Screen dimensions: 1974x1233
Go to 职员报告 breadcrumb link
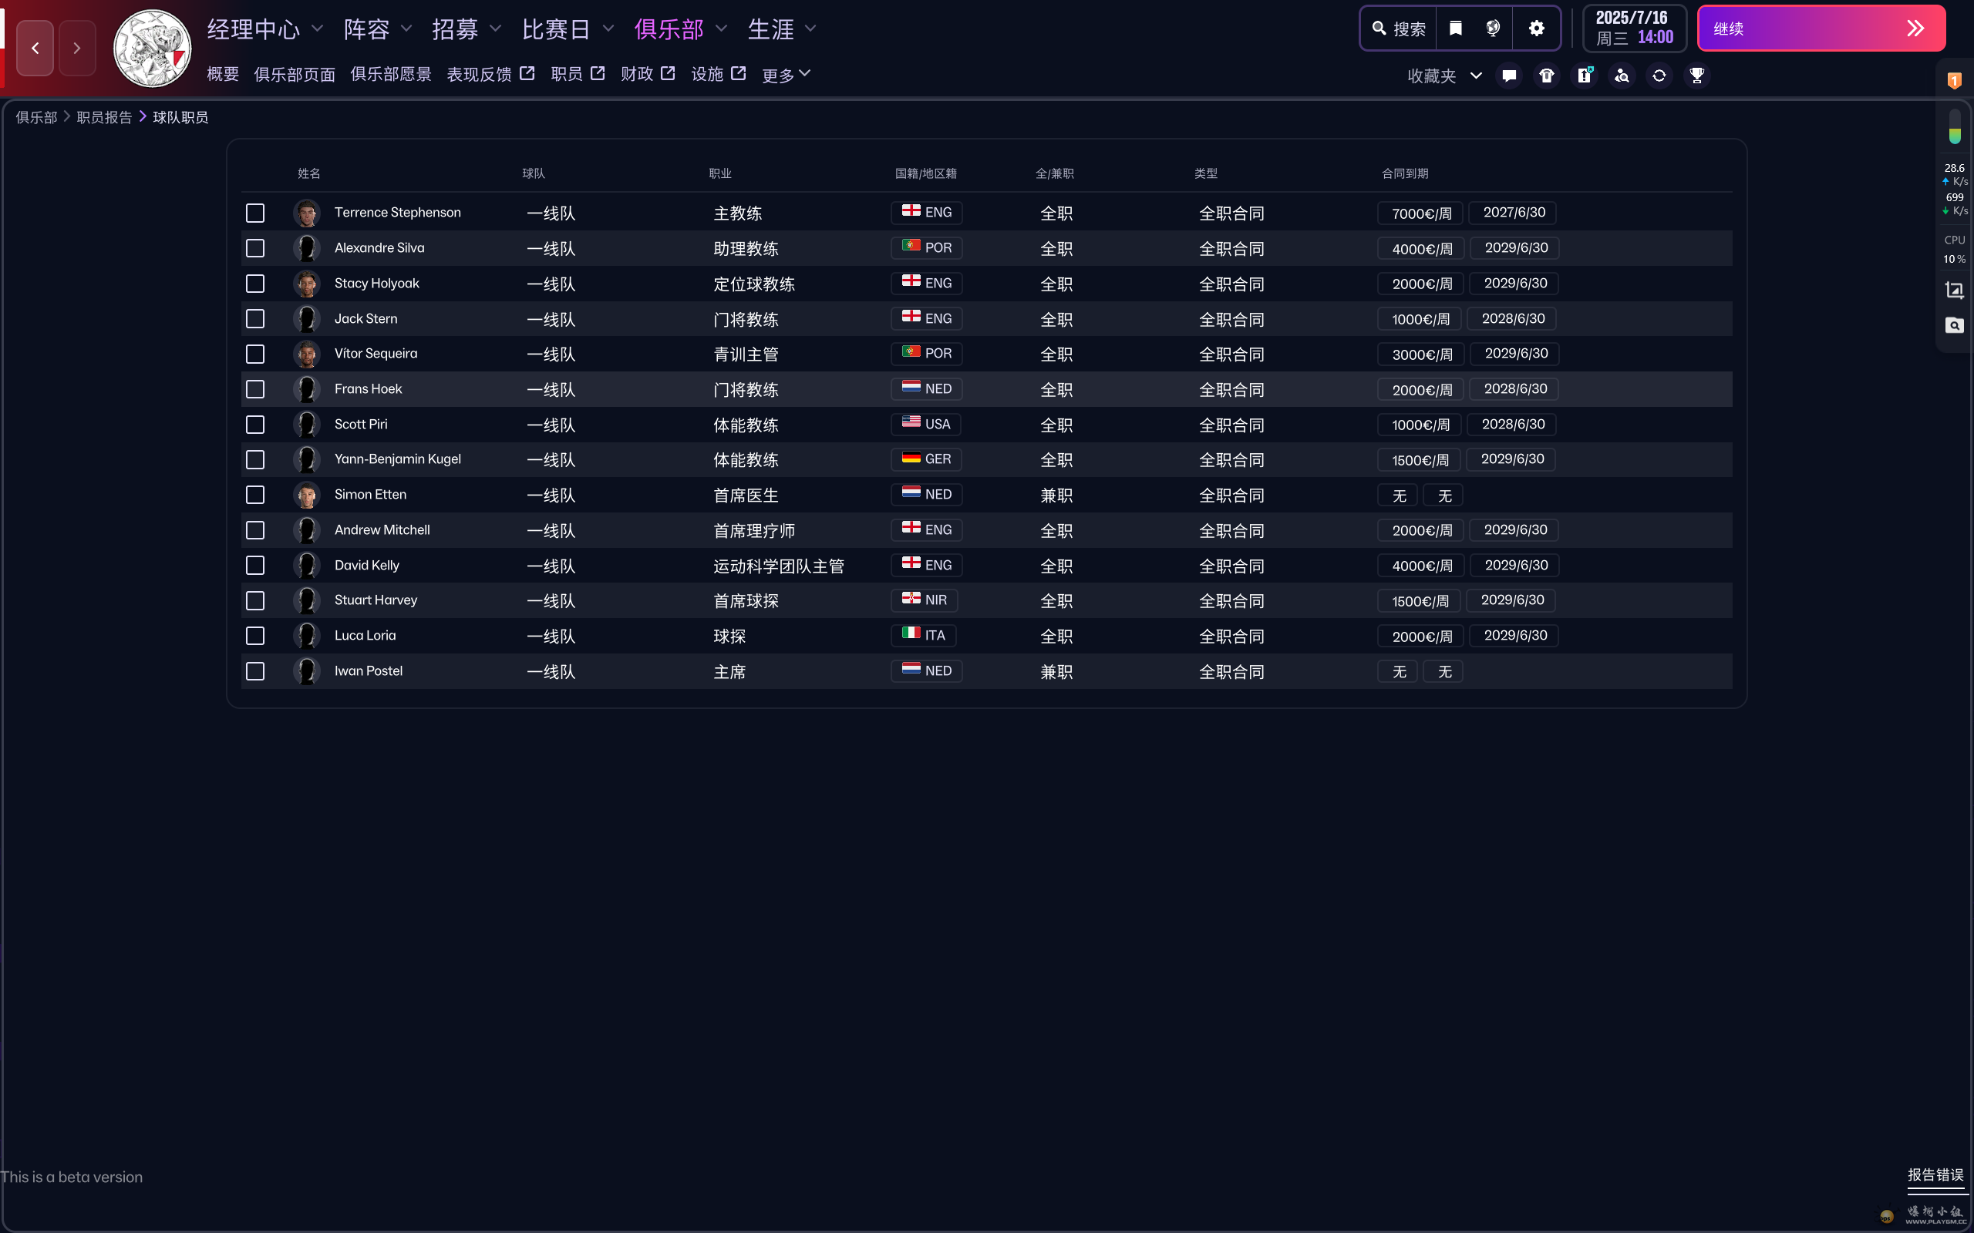(x=103, y=117)
